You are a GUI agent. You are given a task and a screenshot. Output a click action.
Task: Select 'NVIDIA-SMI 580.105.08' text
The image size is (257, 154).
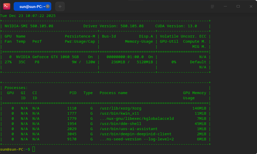click(x=29, y=26)
